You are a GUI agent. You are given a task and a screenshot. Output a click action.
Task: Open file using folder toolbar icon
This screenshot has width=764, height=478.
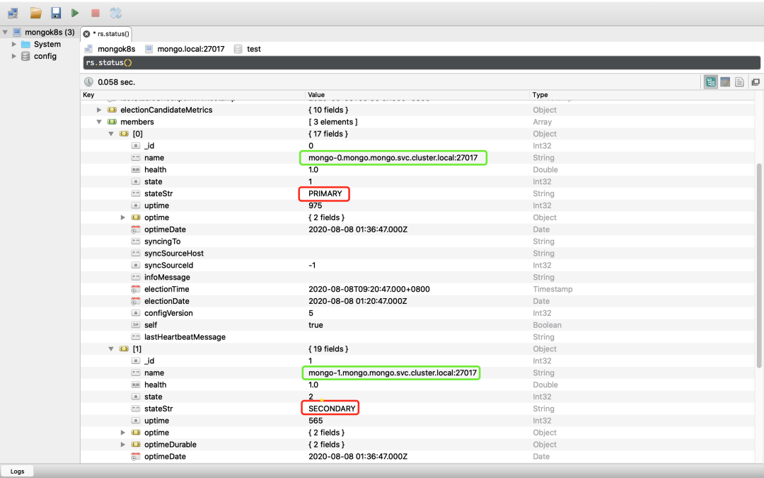pos(35,13)
